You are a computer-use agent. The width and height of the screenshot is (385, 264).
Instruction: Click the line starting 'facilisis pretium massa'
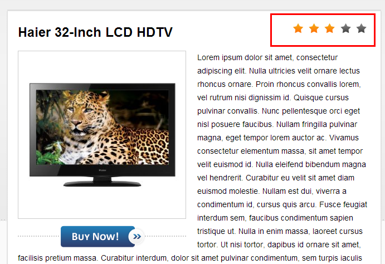190,258
